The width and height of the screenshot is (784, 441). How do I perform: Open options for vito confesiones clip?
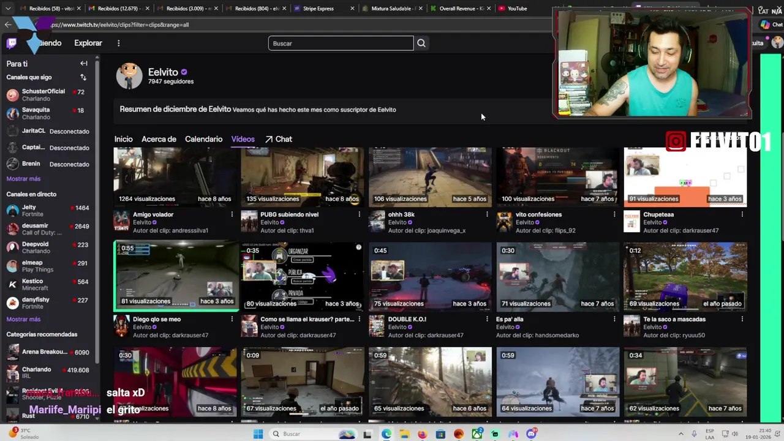[614, 214]
